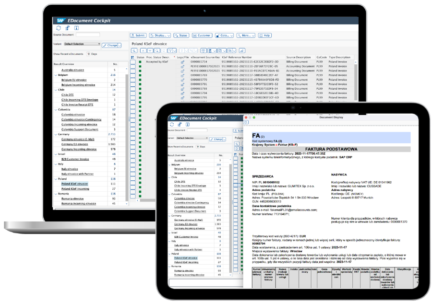The height and width of the screenshot is (303, 432).
Task: Click the Find icon in laptop grid toolbar
Action: pos(157,51)
